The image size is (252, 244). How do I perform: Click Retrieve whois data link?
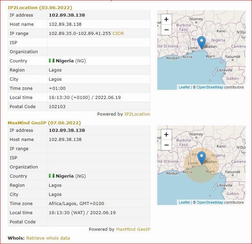[x=48, y=238]
